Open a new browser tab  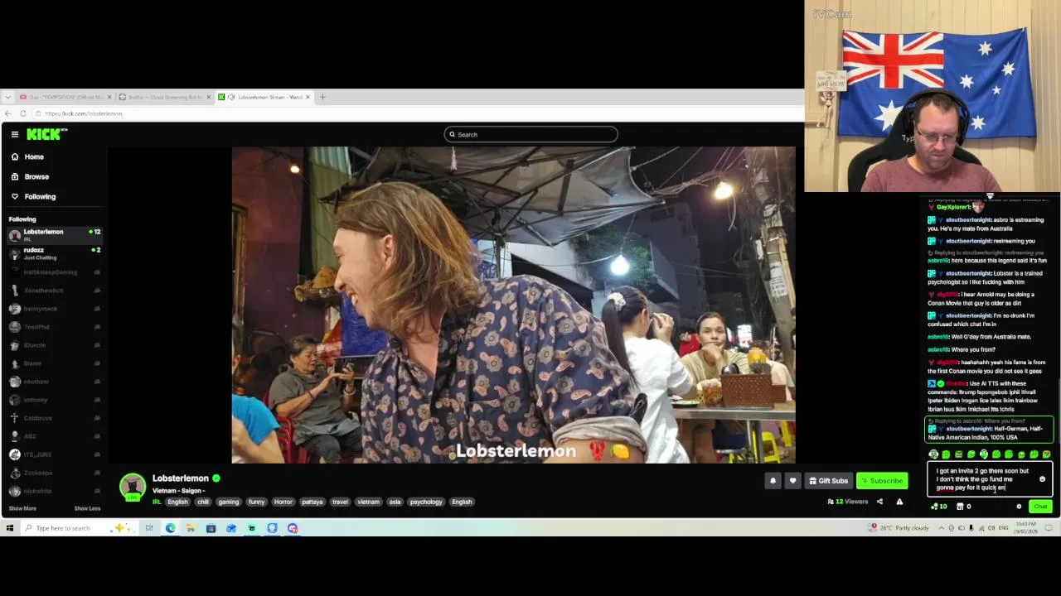[x=322, y=97]
